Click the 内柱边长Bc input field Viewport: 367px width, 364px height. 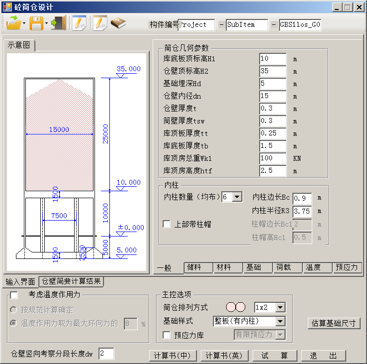pos(302,198)
